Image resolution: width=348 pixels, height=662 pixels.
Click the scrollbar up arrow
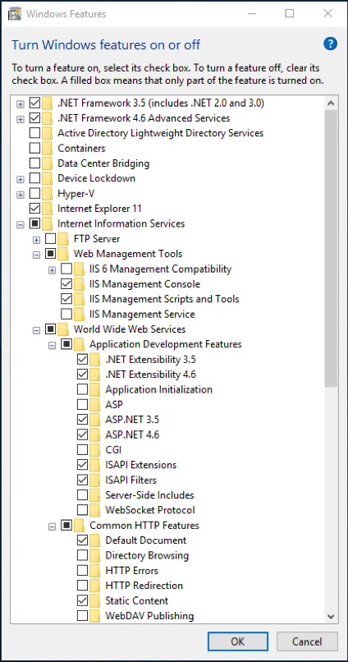(331, 103)
